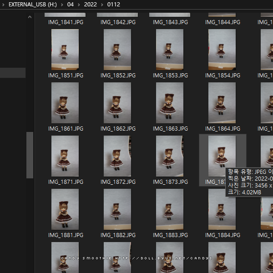Select thumbnail of IMG_1864.JPG
Screen dimensions: 273x273
pos(222,103)
